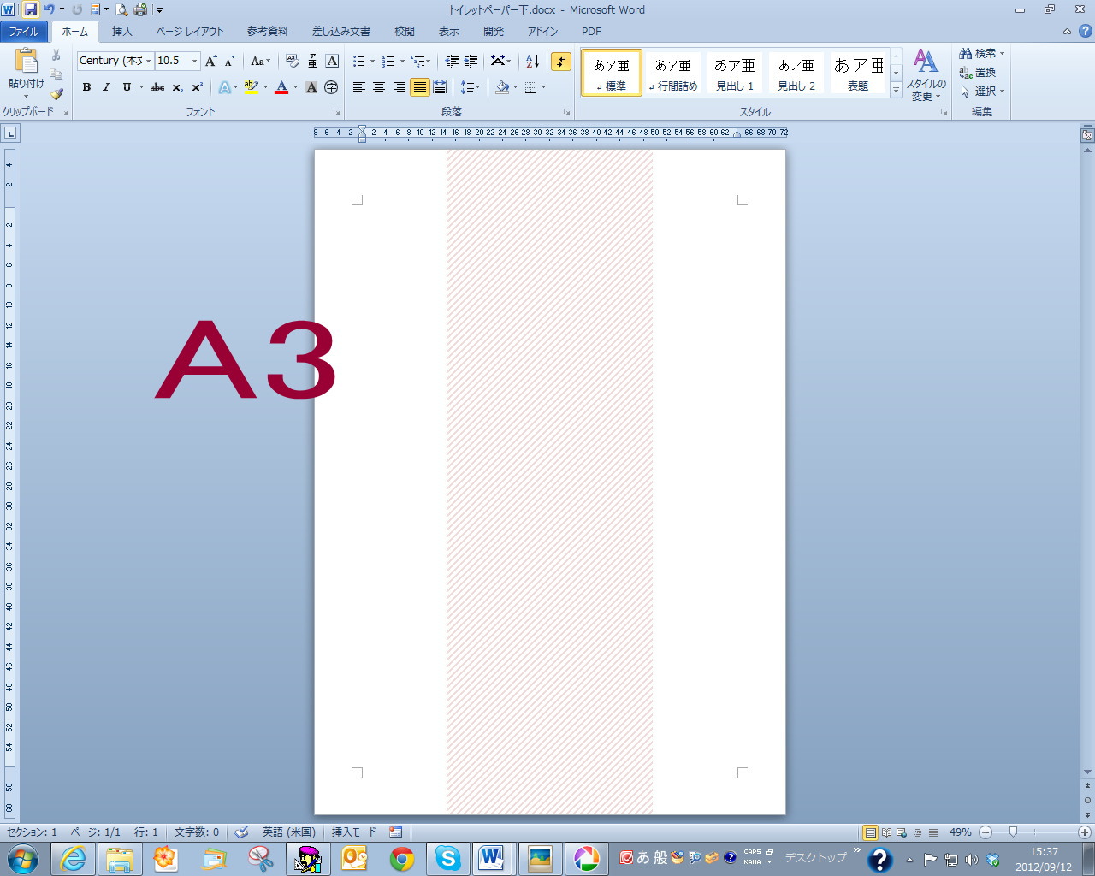Click the yellow text highlight color button
Viewport: 1095px width, 876px height.
click(x=251, y=87)
